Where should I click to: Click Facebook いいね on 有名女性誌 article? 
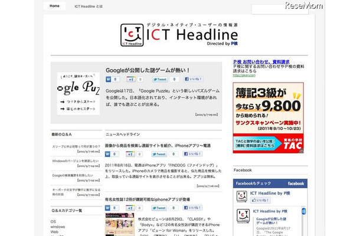tap(192, 208)
